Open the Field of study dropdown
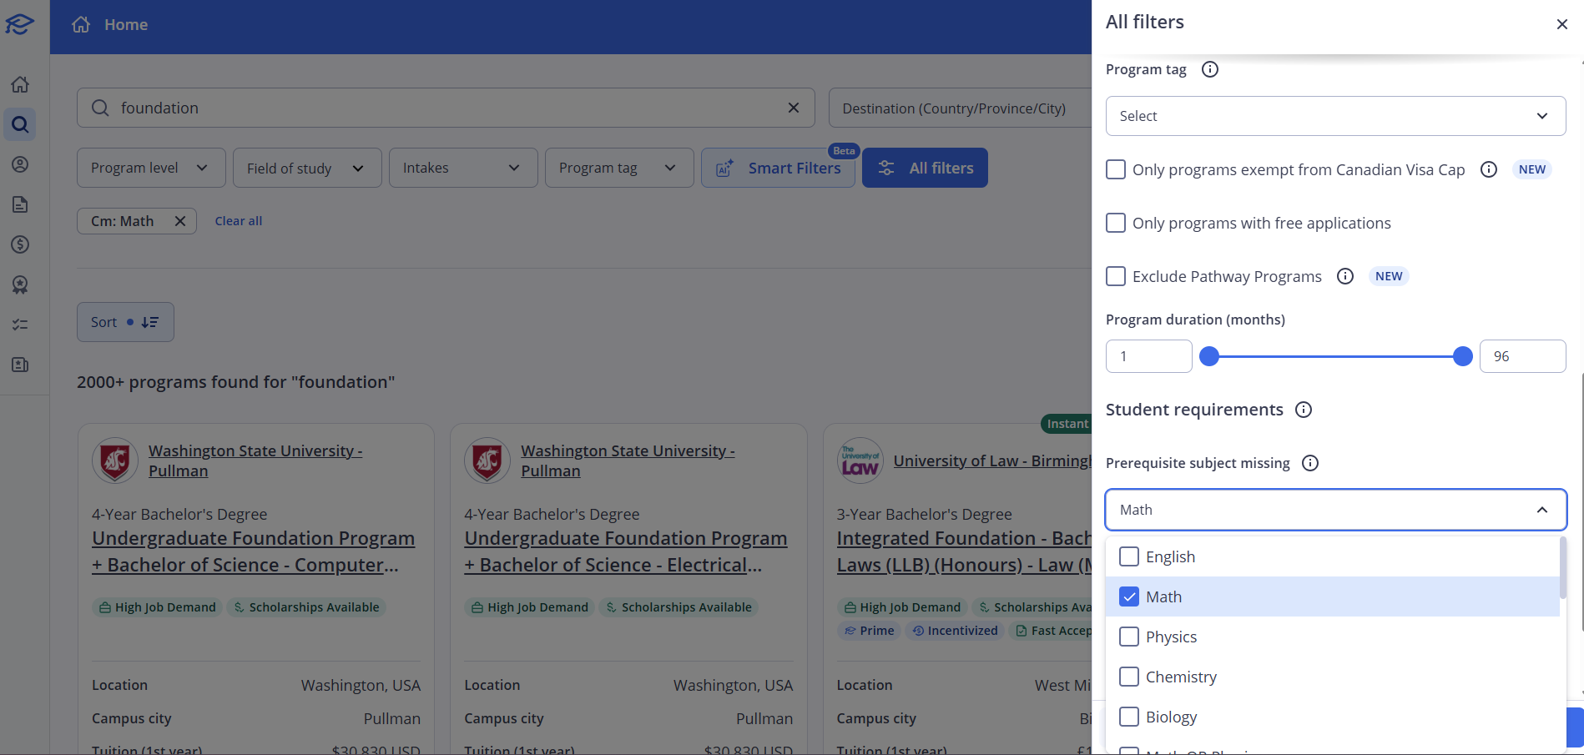The height and width of the screenshot is (755, 1584). [307, 168]
